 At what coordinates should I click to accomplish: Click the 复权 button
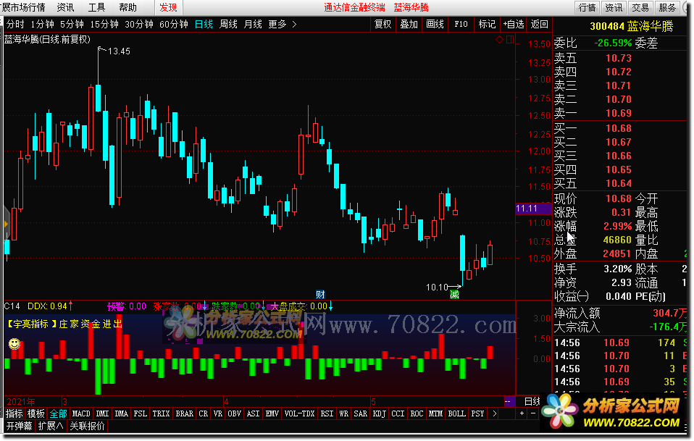pos(382,25)
